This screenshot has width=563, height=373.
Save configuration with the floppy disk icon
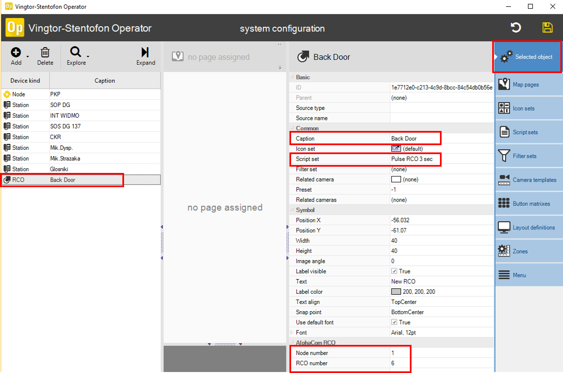point(547,27)
